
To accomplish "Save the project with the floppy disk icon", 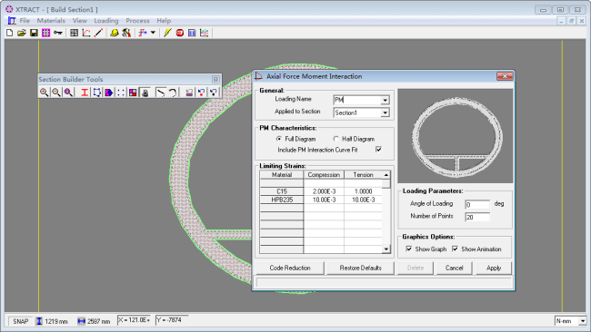I will pos(34,33).
